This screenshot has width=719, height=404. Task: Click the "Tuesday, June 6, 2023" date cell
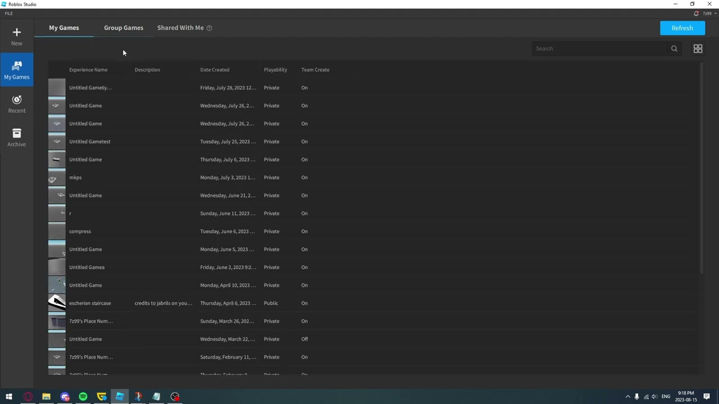pyautogui.click(x=228, y=232)
